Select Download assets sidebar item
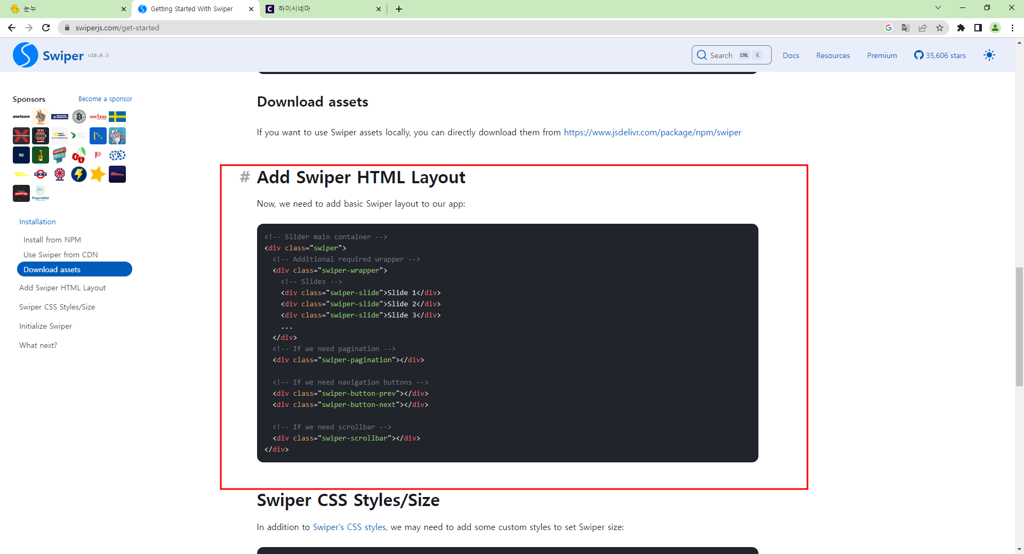The width and height of the screenshot is (1024, 554). click(75, 269)
